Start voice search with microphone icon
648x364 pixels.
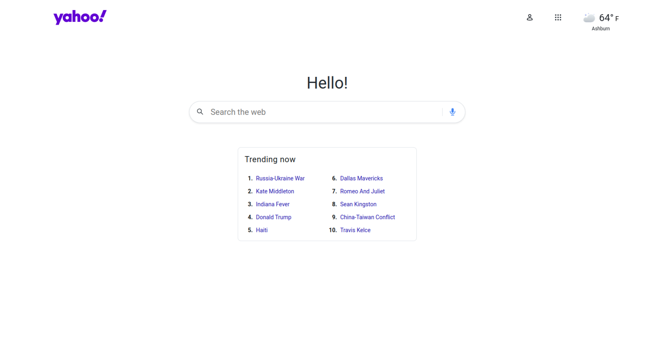click(453, 112)
